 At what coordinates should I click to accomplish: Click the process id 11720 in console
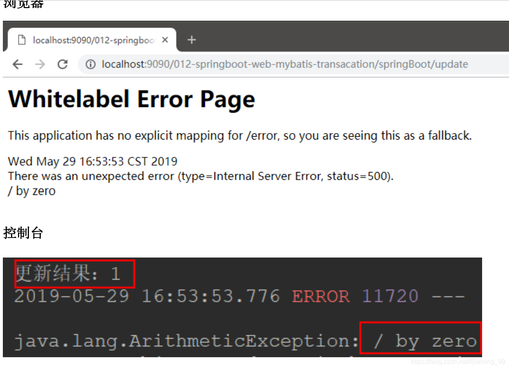390,296
